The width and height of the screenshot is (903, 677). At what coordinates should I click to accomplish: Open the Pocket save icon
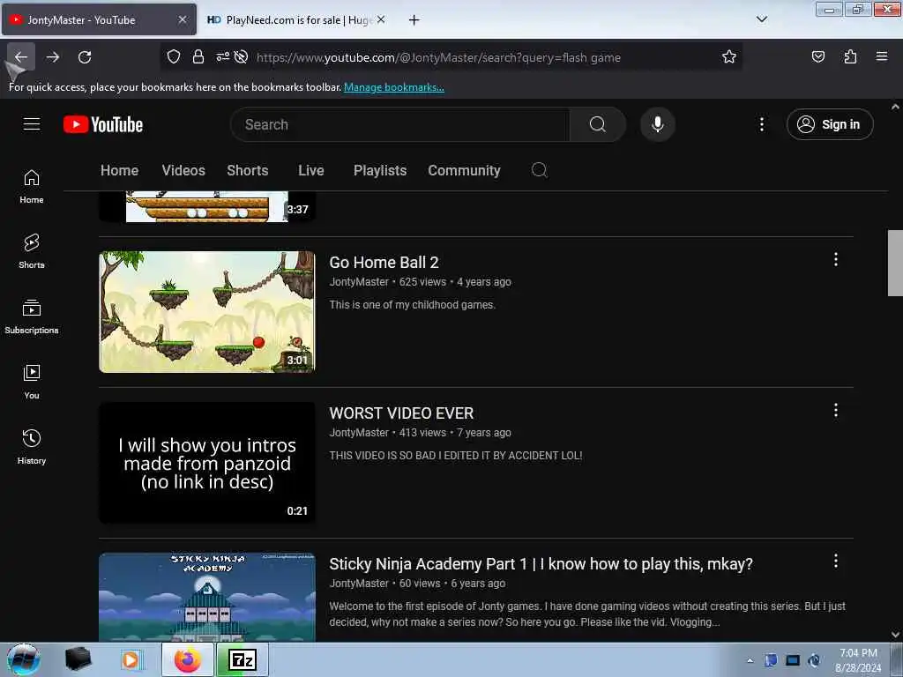point(818,57)
